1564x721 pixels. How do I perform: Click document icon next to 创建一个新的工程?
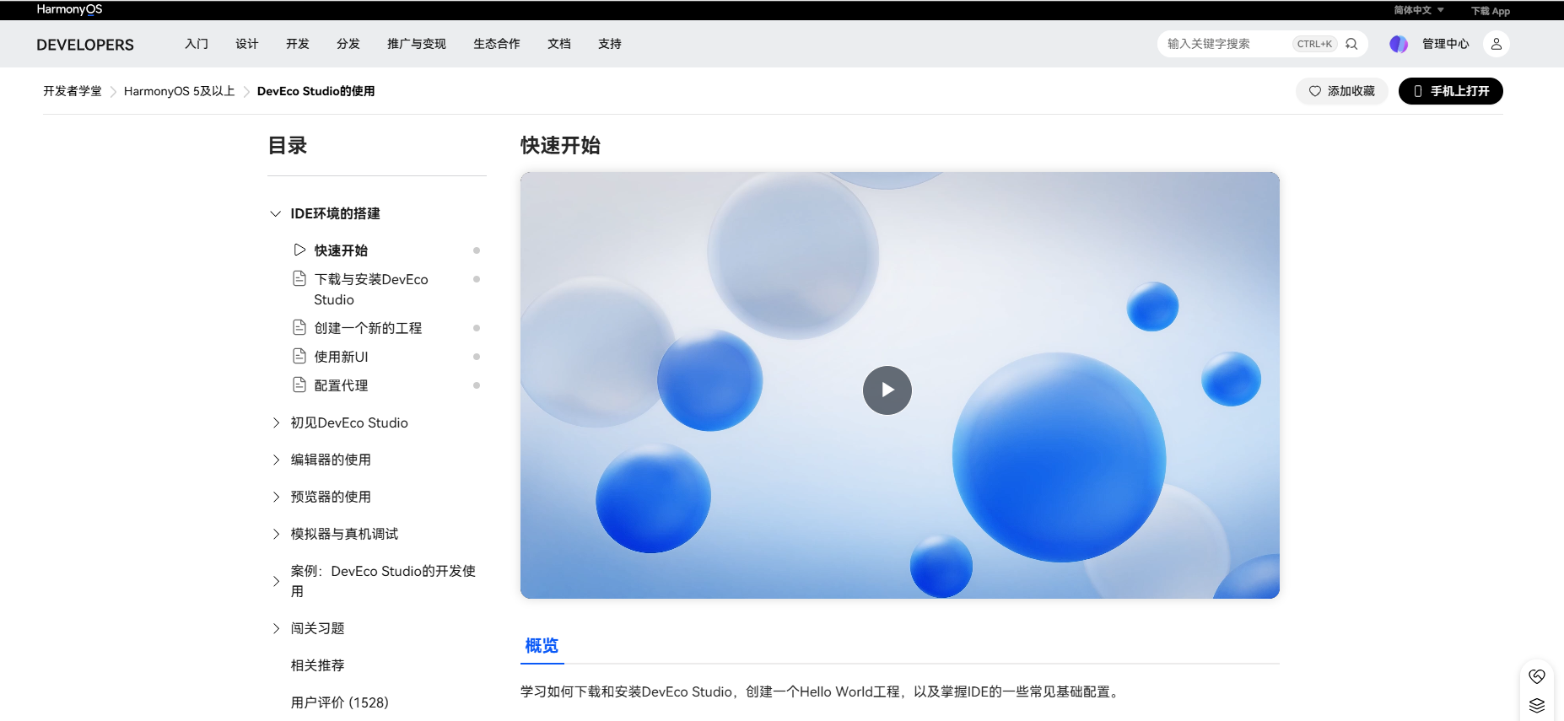(x=299, y=327)
